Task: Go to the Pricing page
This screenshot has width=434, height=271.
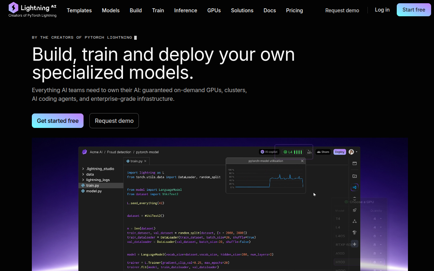Action: pyautogui.click(x=294, y=10)
